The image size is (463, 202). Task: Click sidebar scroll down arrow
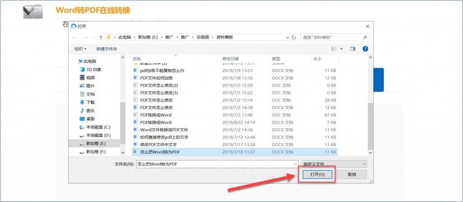click(x=123, y=152)
